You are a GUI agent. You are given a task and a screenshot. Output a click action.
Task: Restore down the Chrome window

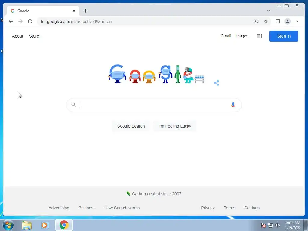click(x=287, y=6)
